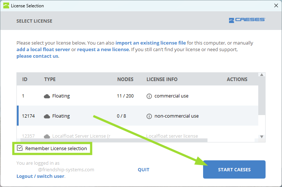Click Logout / switch user link
The image size is (282, 187).
(x=40, y=176)
